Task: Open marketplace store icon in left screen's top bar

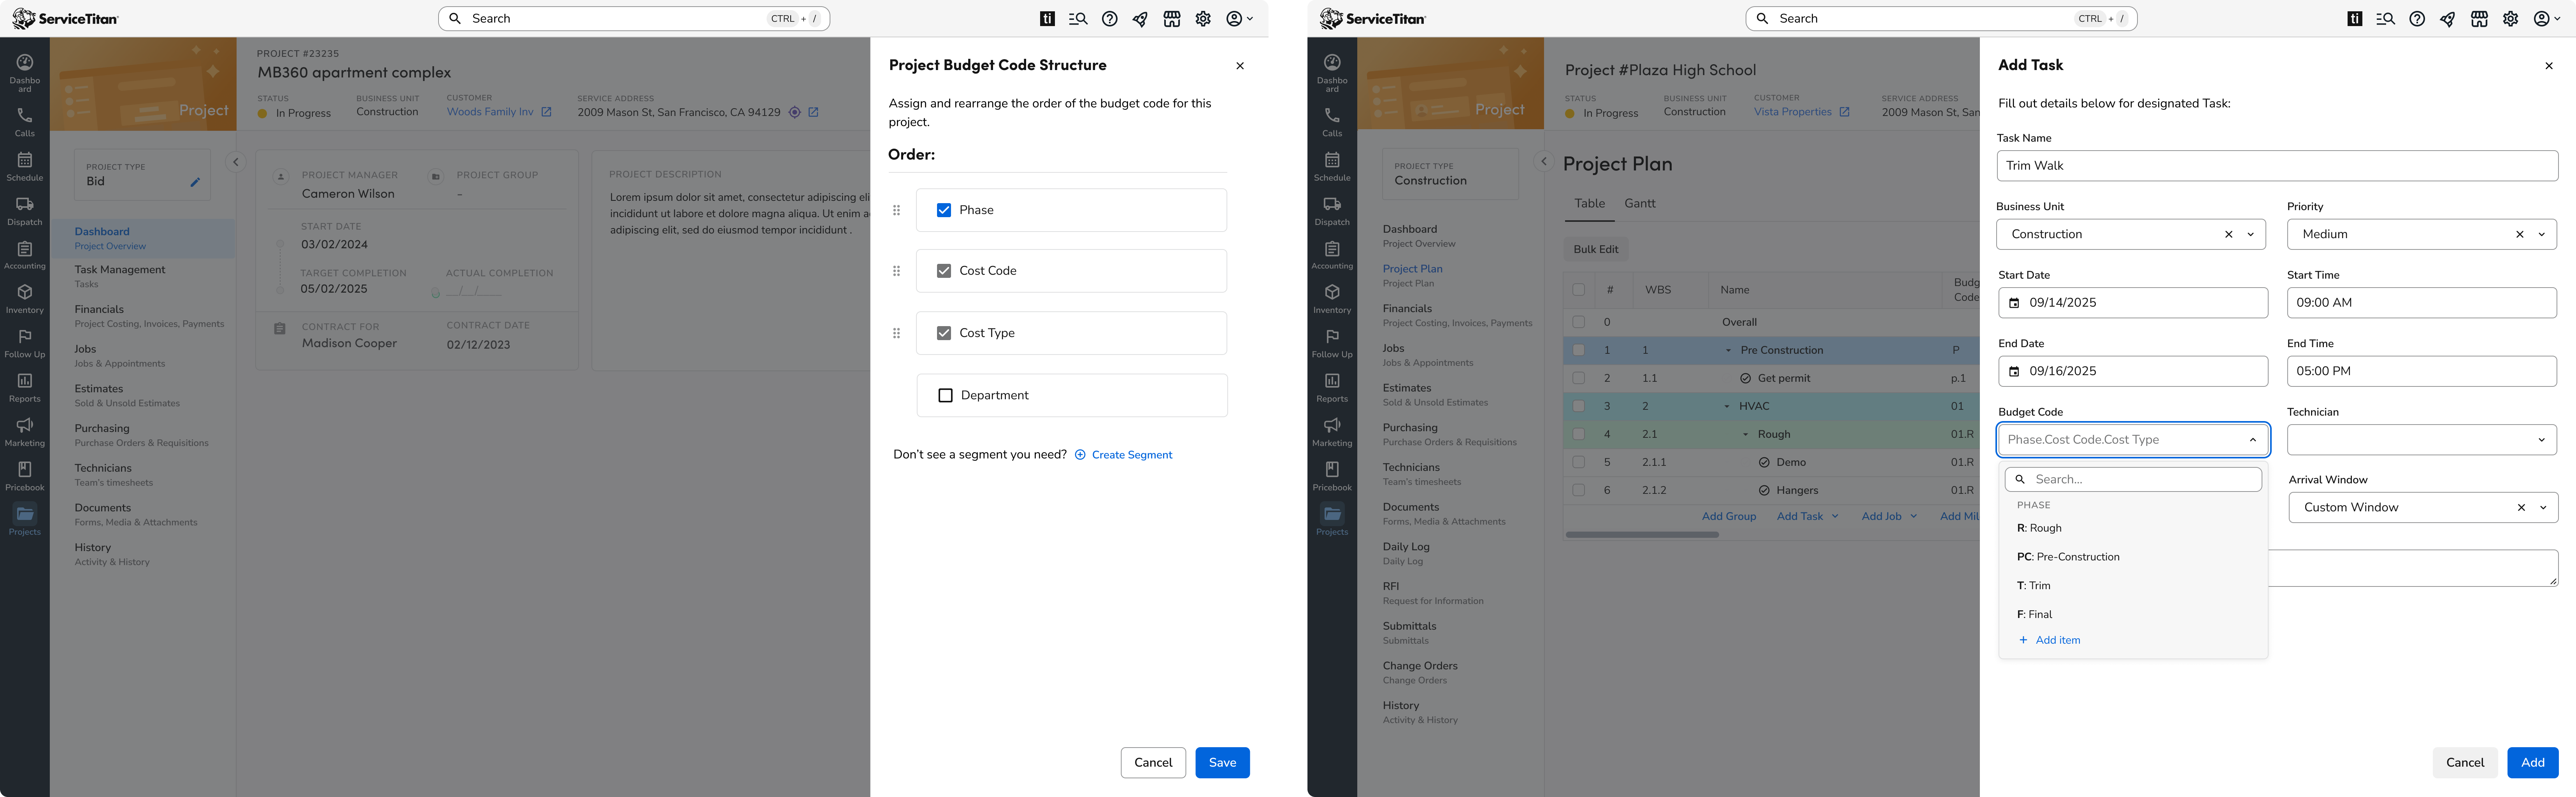Action: coord(1172,19)
